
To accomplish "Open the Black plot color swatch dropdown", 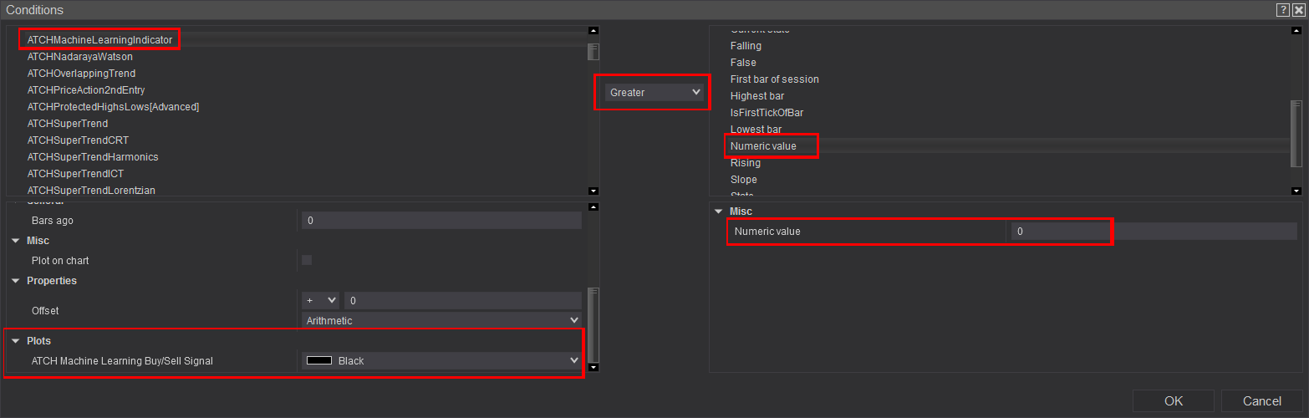I will pyautogui.click(x=441, y=361).
